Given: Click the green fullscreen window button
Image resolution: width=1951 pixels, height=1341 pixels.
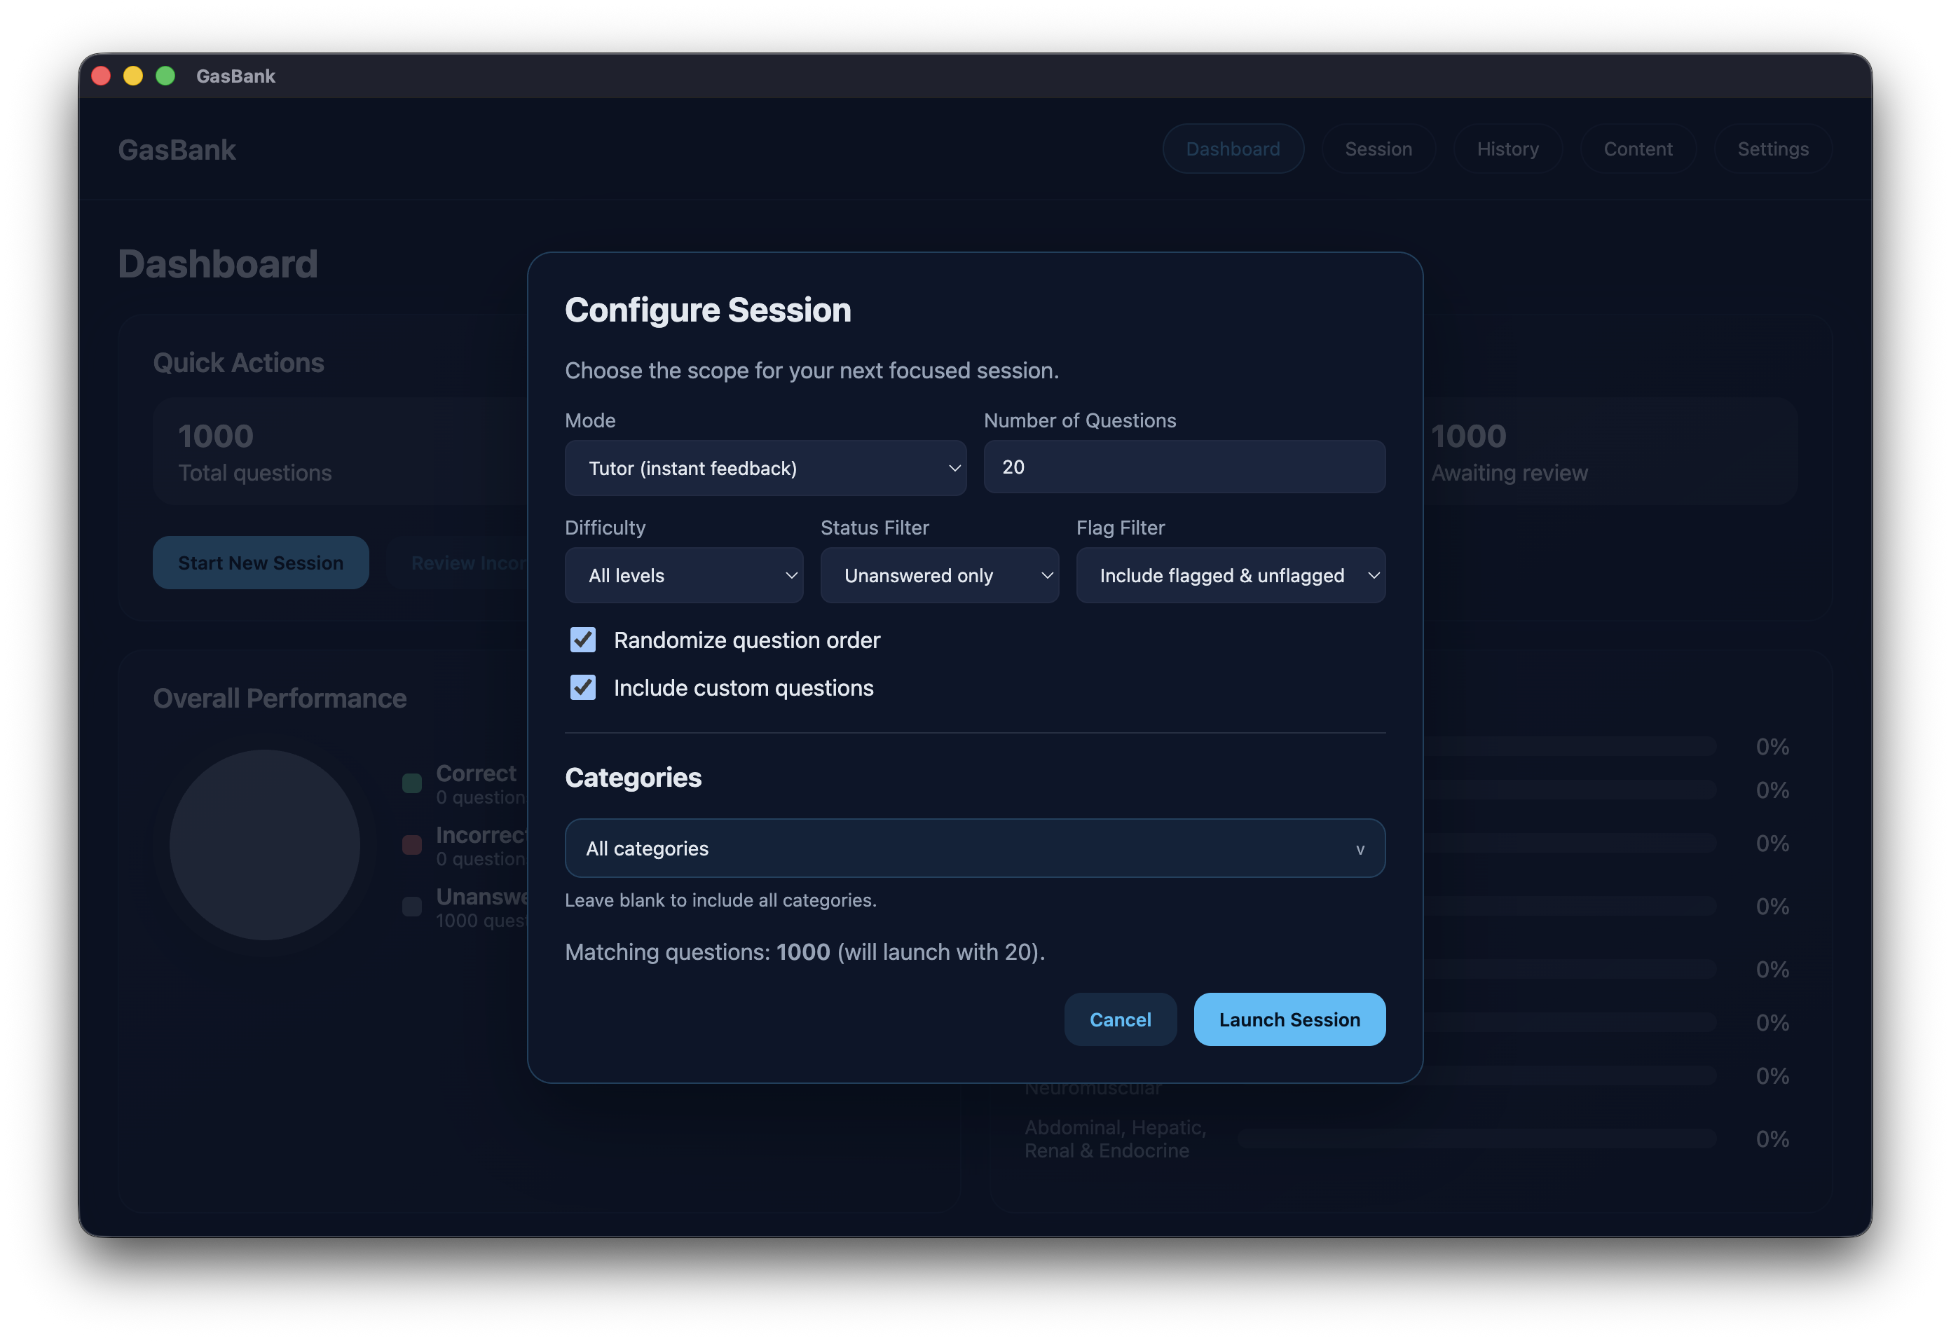Looking at the screenshot, I should 165,76.
